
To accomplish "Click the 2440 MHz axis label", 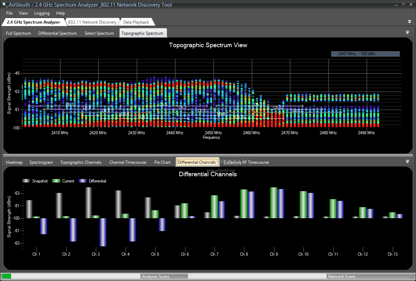I will pyautogui.click(x=175, y=133).
